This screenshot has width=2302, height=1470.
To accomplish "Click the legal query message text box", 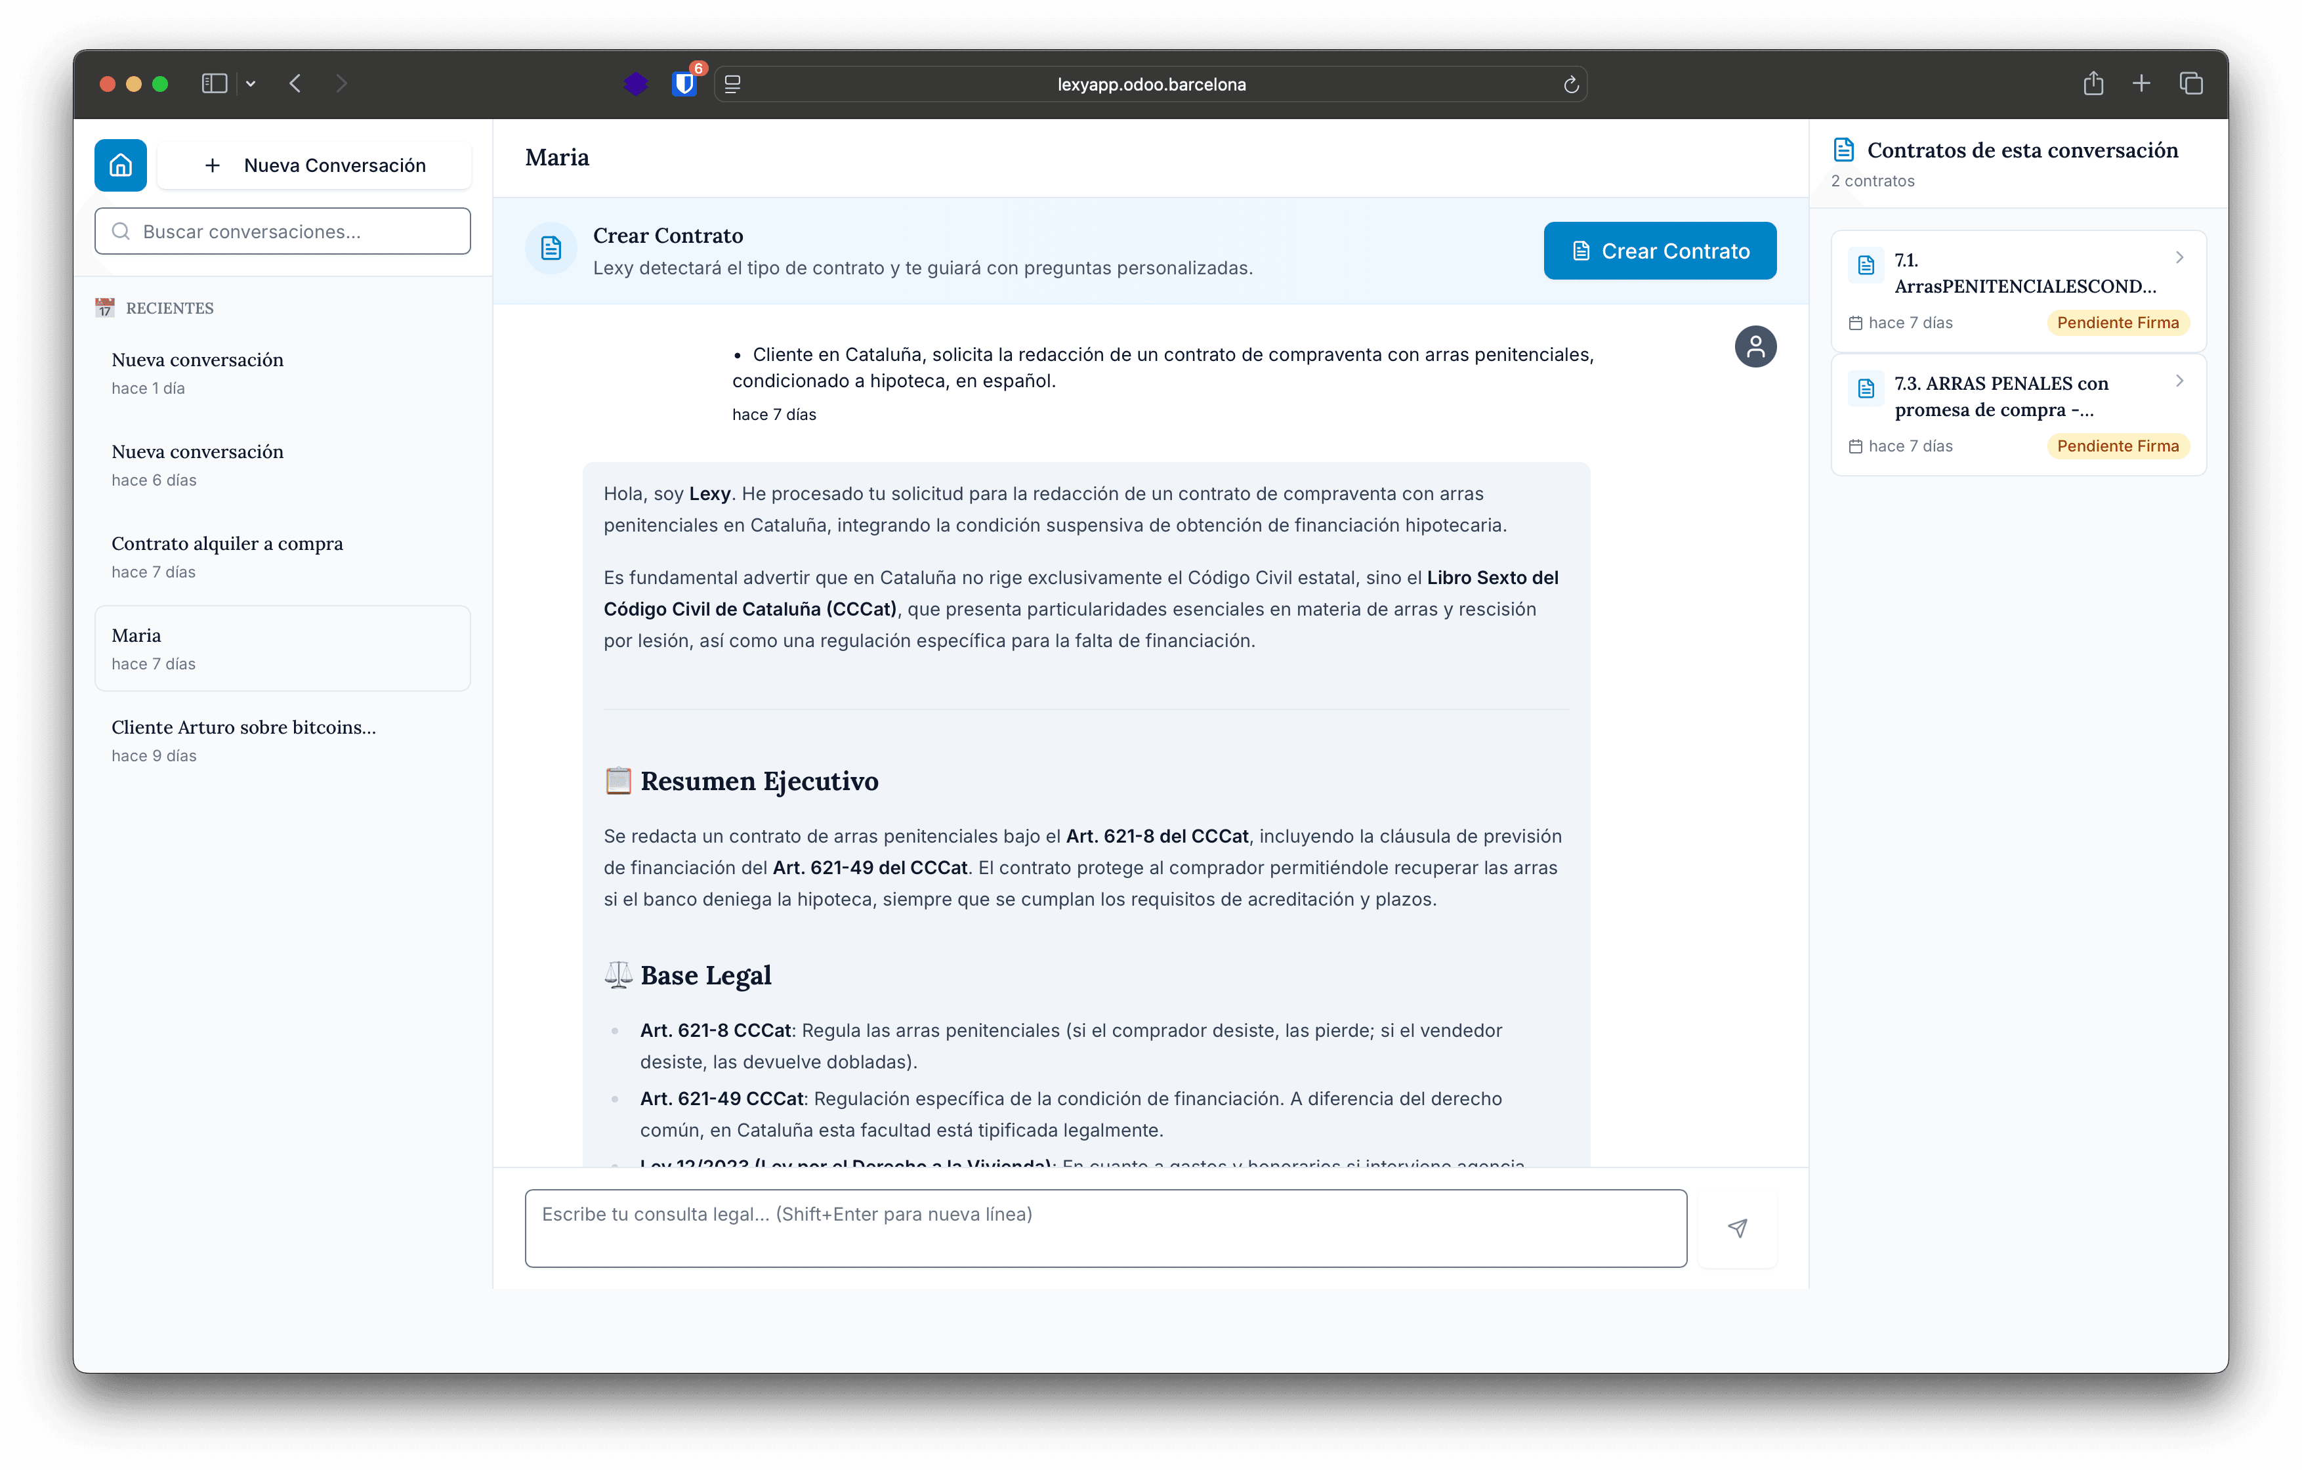I will 1105,1227.
